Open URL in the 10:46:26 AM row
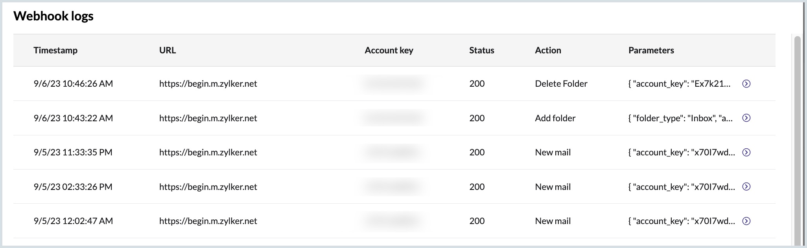 (208, 84)
